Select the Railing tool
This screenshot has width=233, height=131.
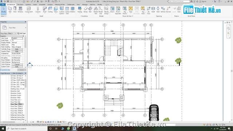click(x=80, y=10)
